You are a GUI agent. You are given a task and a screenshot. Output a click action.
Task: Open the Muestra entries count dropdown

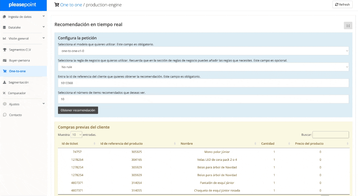click(76, 135)
